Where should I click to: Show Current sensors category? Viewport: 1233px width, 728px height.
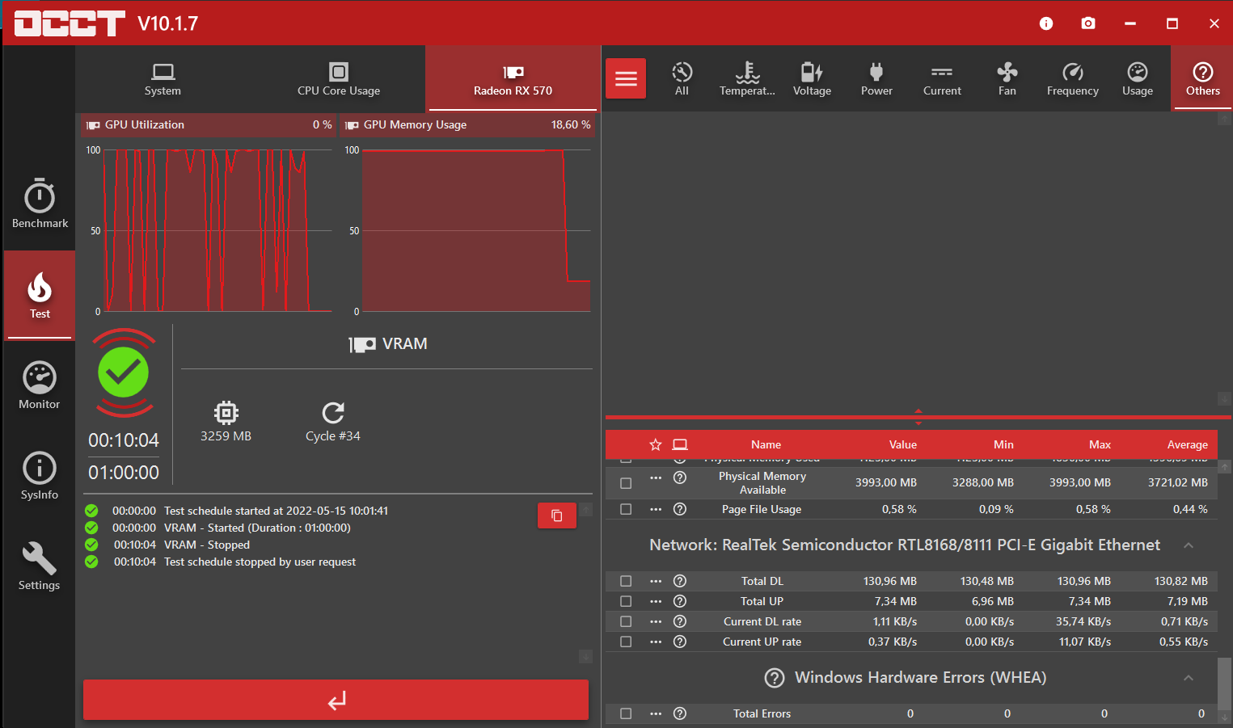pyautogui.click(x=942, y=78)
